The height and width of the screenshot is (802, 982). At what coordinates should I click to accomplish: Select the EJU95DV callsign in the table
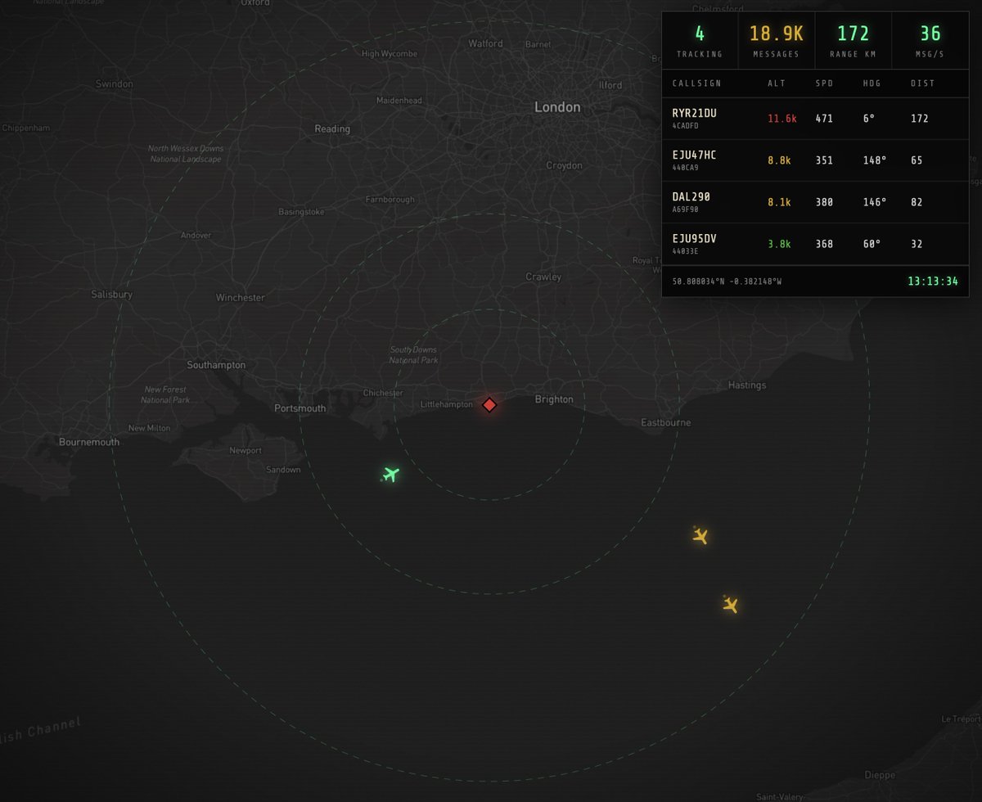[x=694, y=238]
